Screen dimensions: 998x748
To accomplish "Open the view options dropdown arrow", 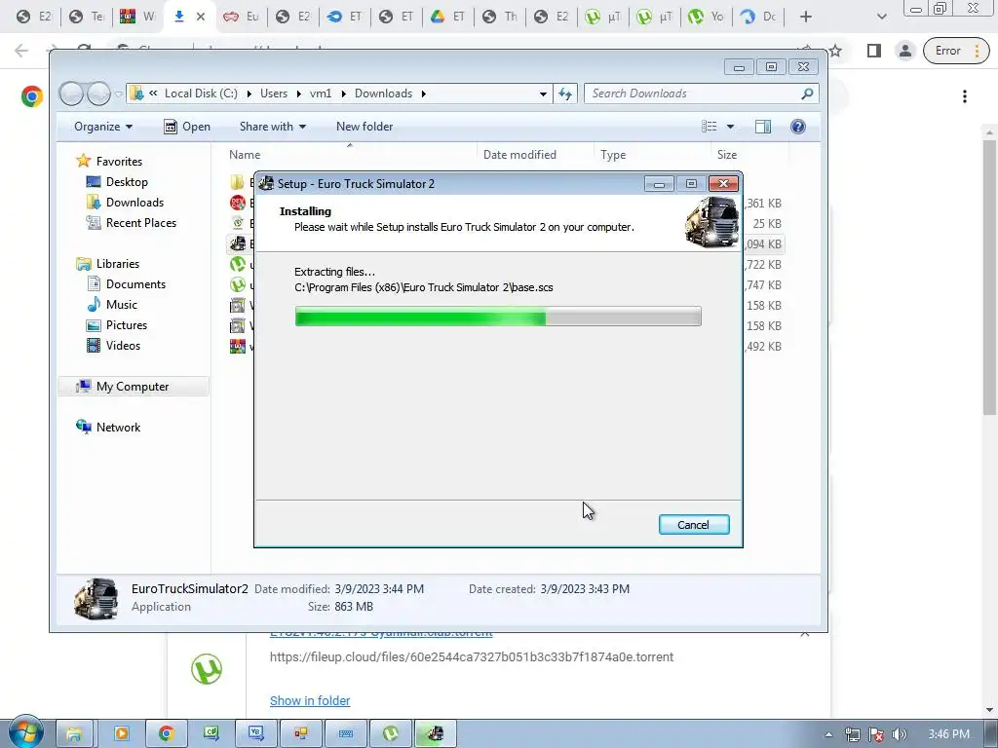I will click(x=730, y=127).
